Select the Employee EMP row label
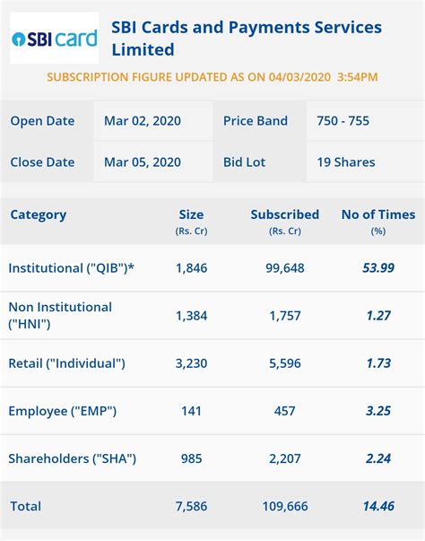425x541 pixels. coord(63,411)
